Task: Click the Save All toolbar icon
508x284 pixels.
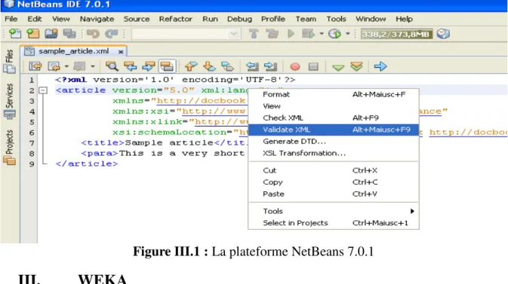Action: coord(69,34)
